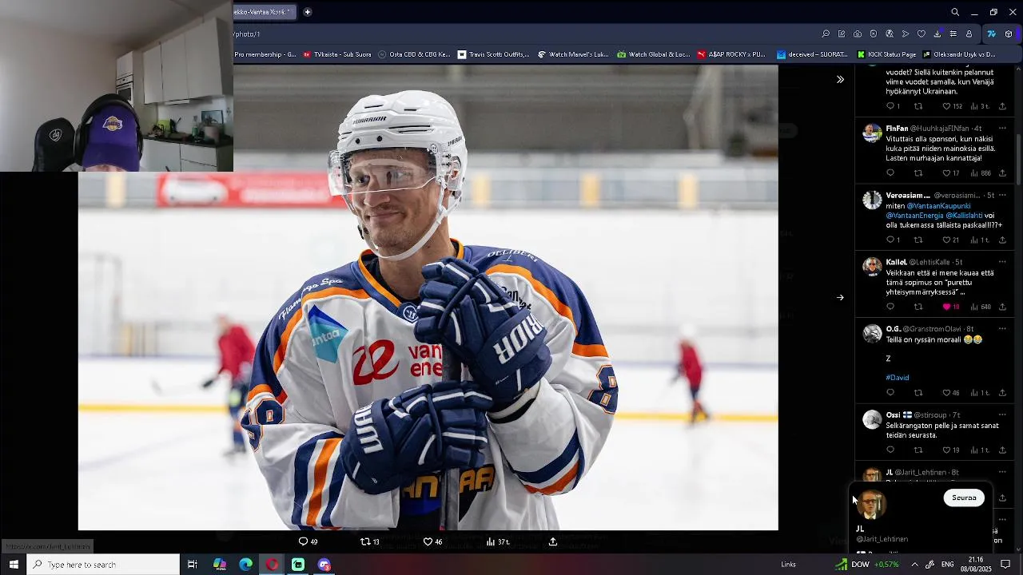
Task: Unlike KalleL's reply with pink heart
Action: pyautogui.click(x=946, y=307)
